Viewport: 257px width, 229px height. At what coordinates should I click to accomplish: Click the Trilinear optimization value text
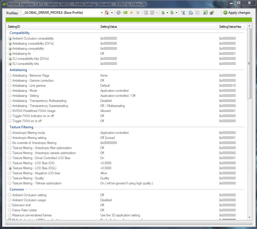(126, 183)
